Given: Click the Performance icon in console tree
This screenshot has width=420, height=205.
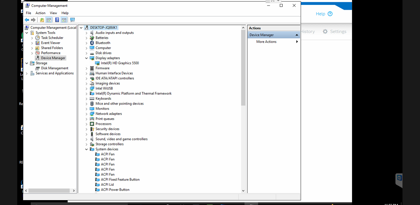Looking at the screenshot, I should click(38, 53).
